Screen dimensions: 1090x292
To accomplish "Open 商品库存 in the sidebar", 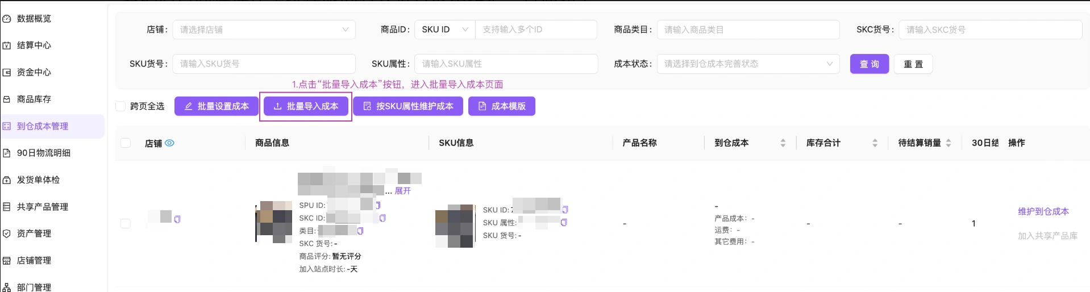I will click(x=34, y=99).
